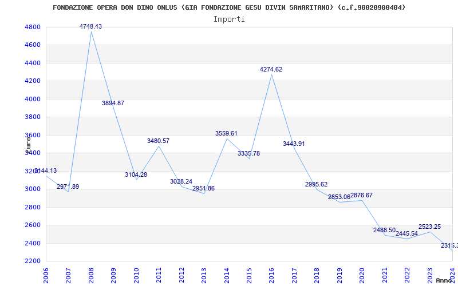Click the 2018 x-axis year label
This screenshot has width=458, height=286.
tap(317, 276)
